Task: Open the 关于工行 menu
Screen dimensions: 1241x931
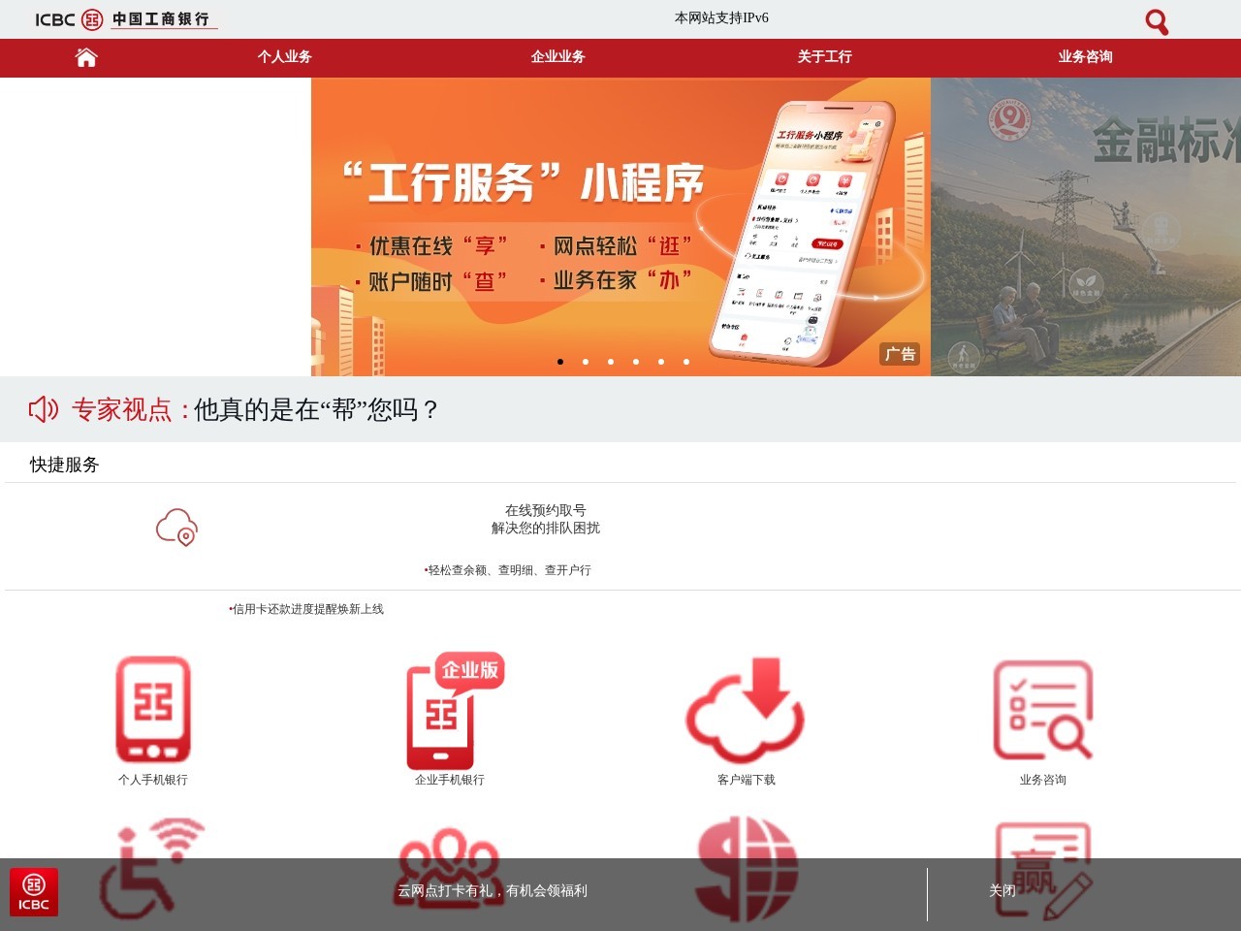Action: [824, 57]
